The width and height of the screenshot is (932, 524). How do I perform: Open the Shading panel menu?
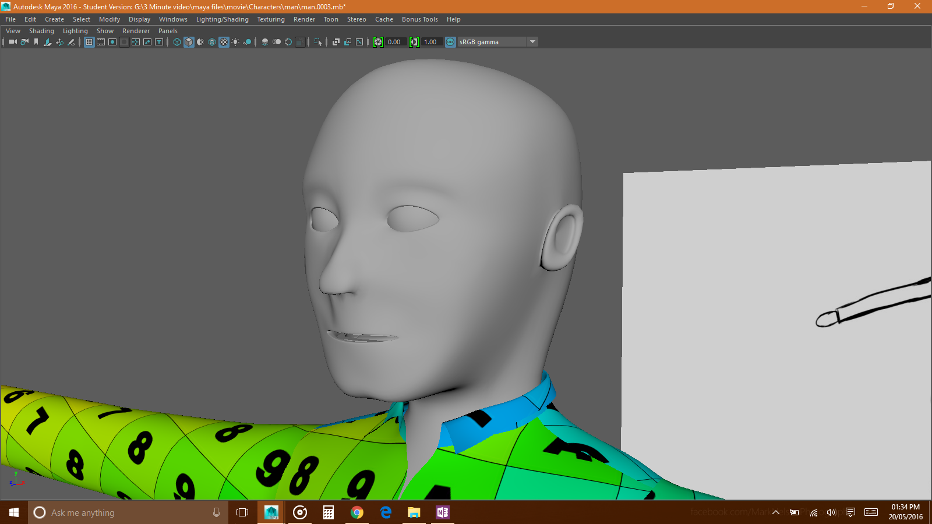pyautogui.click(x=41, y=31)
